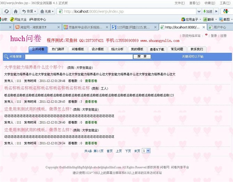Open the 无痕 dropdown arrow
The image size is (233, 182).
[53, 11]
